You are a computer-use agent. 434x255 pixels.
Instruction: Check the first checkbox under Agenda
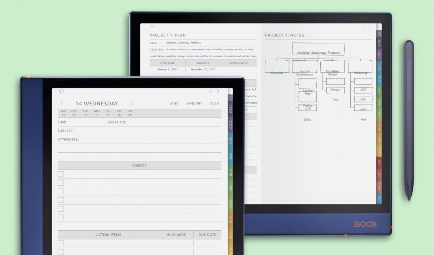point(59,173)
